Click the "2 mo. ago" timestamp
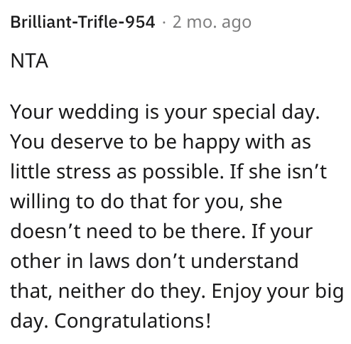 tap(212, 23)
